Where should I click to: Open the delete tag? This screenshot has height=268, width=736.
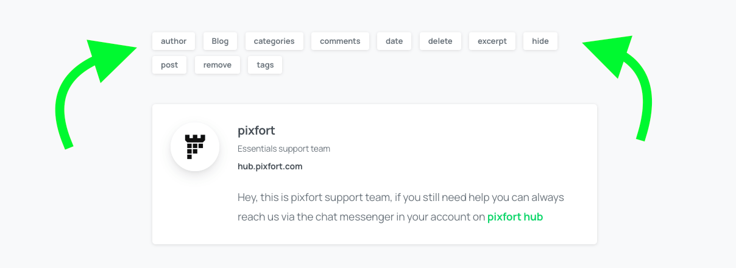coord(441,41)
